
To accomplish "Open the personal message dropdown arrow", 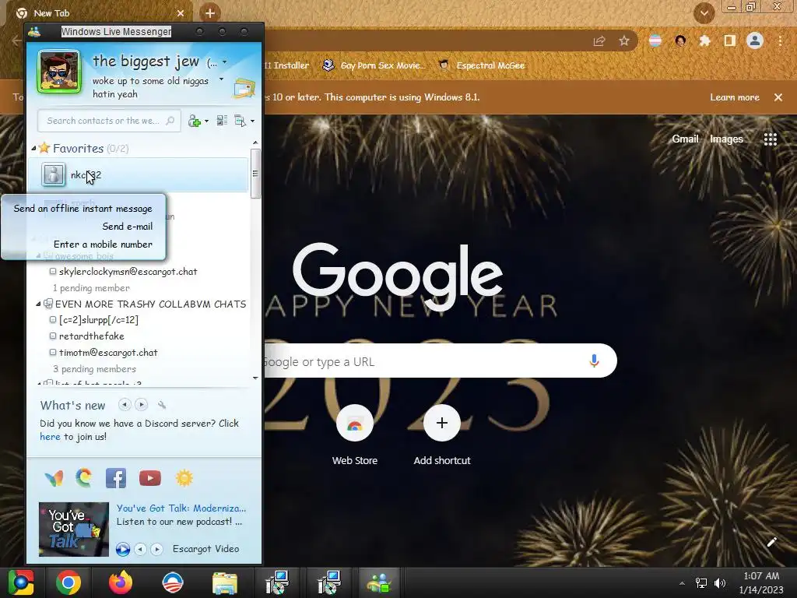I will pyautogui.click(x=221, y=79).
